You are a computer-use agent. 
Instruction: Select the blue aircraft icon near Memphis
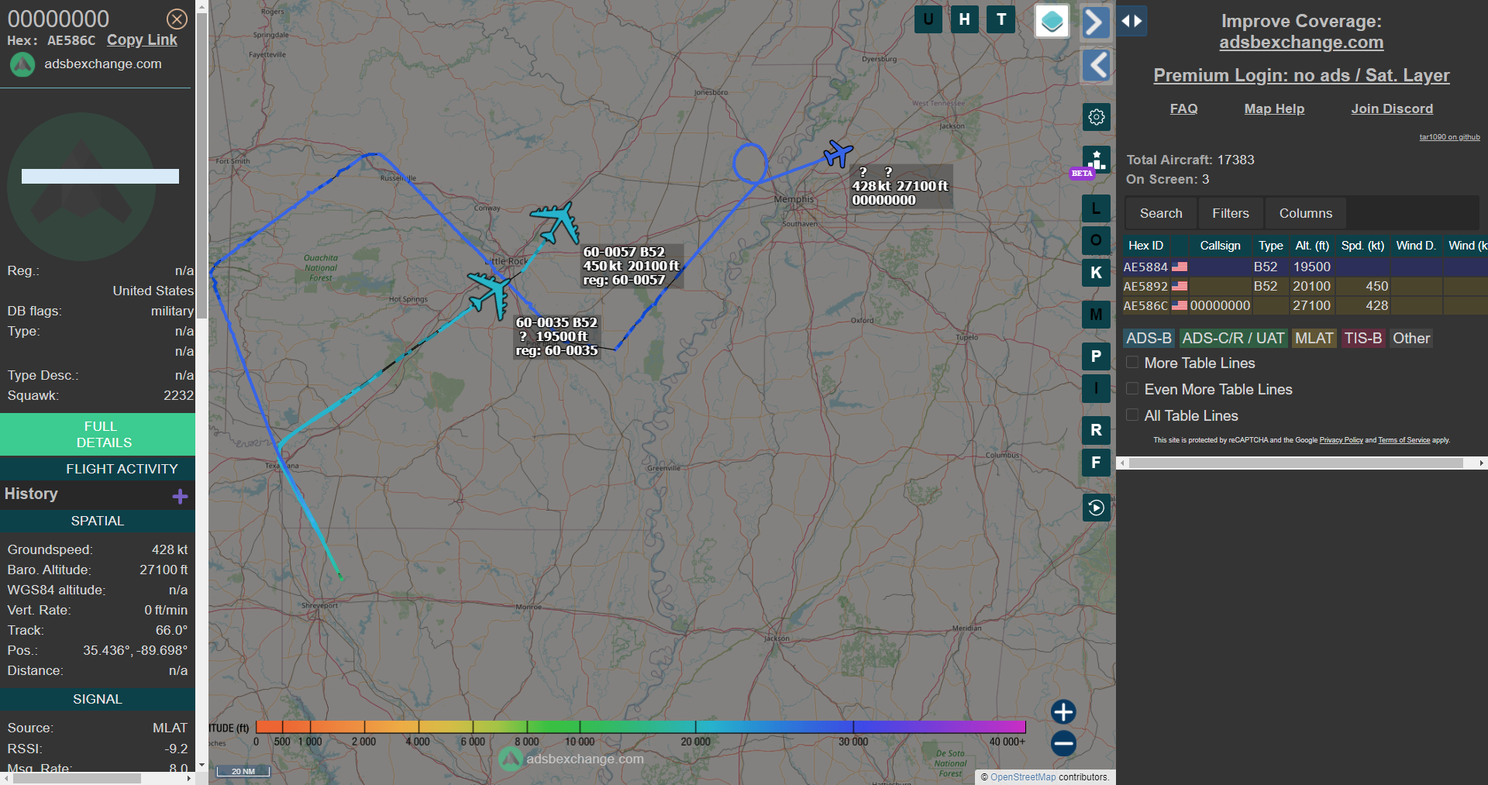(838, 153)
